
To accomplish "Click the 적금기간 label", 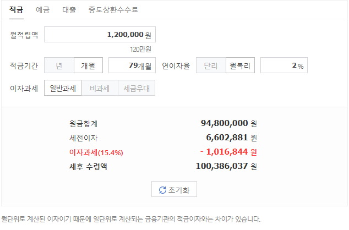I will 24,66.
